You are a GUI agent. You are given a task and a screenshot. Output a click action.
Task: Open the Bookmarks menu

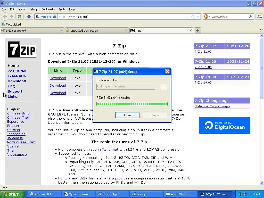[x=48, y=9]
